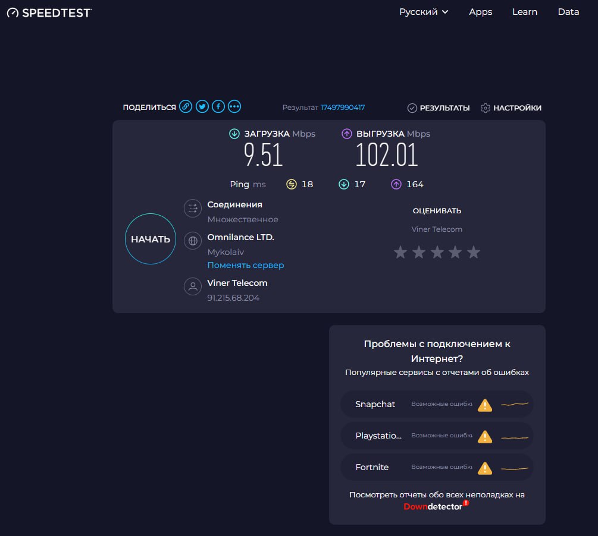Open НАСТРОЙКИ settings
Viewport: 598px width, 536px height.
point(511,108)
